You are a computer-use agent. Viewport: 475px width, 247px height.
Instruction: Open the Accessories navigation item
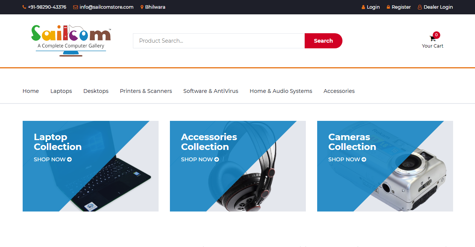339,91
